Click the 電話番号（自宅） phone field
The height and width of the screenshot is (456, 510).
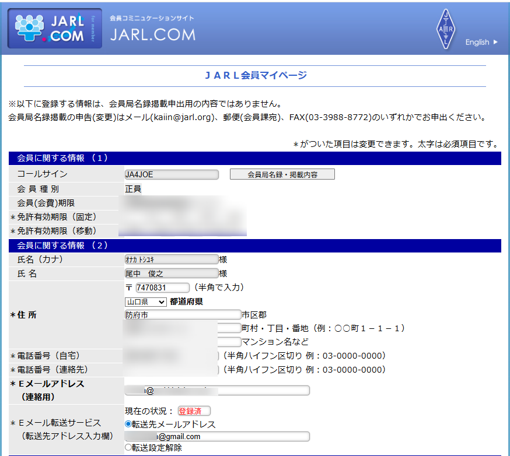[x=172, y=356]
